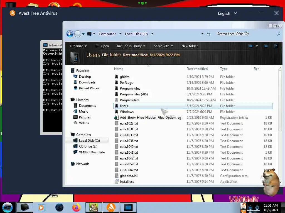The height and width of the screenshot is (213, 285).
Task: Expand Favorites in the navigation pane
Action: [x=80, y=71]
